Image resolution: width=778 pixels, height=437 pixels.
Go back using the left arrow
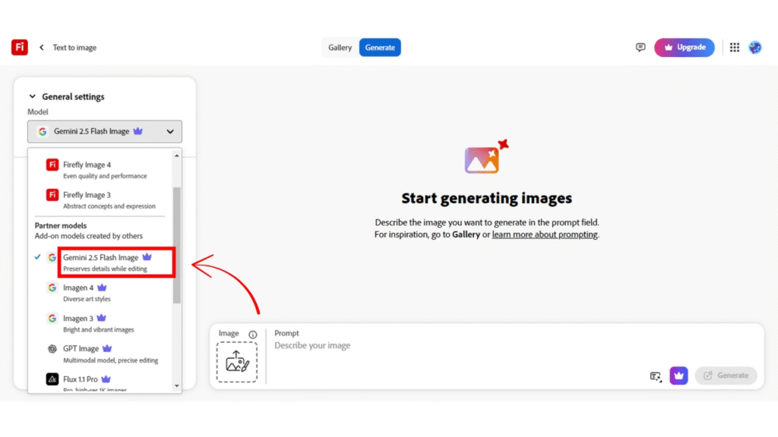pos(42,48)
